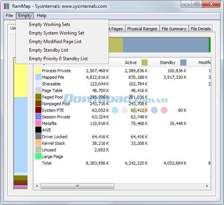Viewport: 224px width, 205px height.
Task: Choose Empty Modified Page List
Action: coord(55,41)
